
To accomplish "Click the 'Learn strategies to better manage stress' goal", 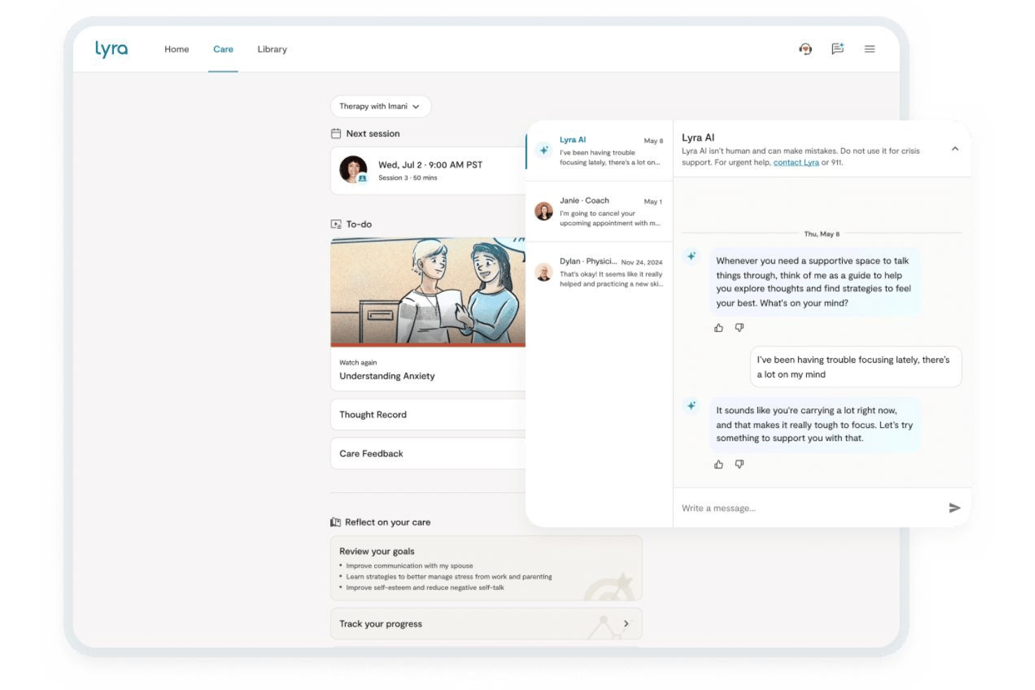I will [x=449, y=577].
